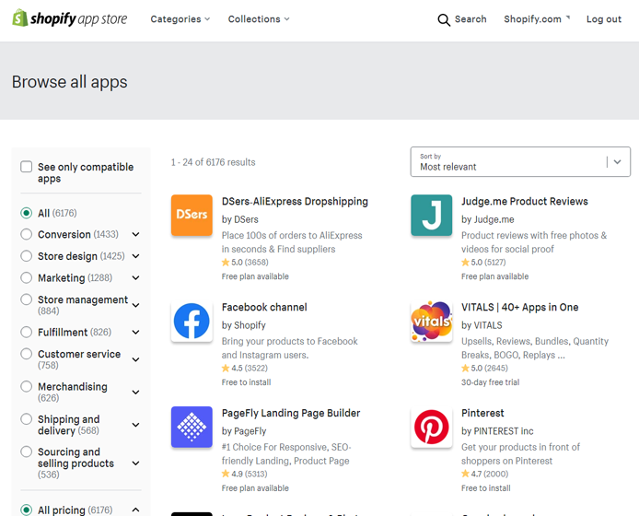
Task: Select the Store management radio button
Action: [27, 299]
